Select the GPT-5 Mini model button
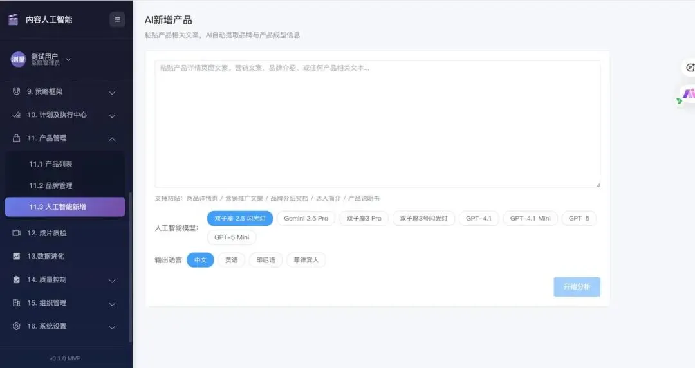Image resolution: width=695 pixels, height=368 pixels. pos(232,237)
